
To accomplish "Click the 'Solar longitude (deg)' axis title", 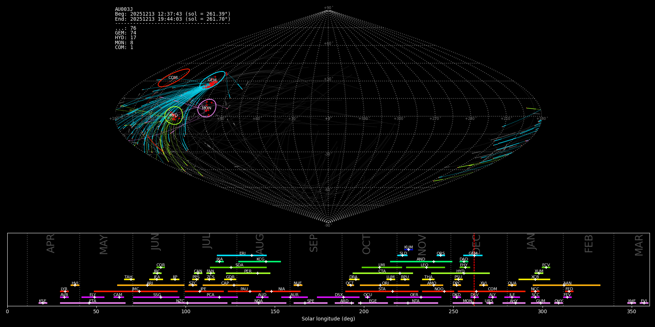I will [328, 319].
